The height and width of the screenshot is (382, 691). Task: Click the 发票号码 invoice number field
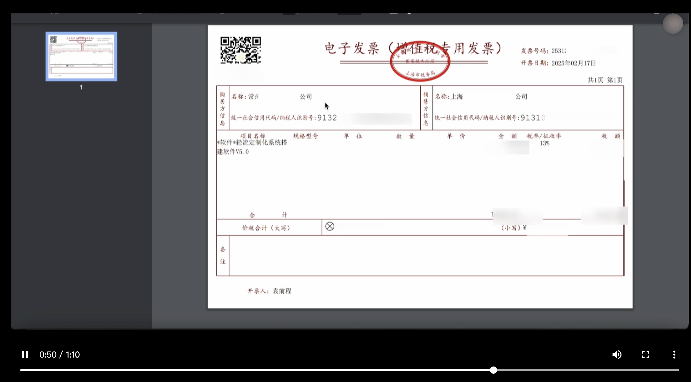(544, 51)
